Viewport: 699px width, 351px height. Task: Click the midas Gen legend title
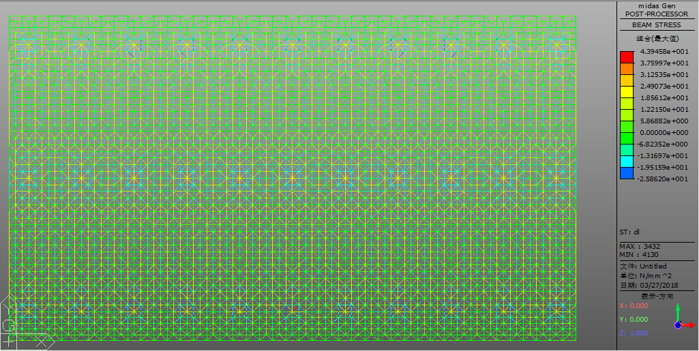[x=657, y=5]
